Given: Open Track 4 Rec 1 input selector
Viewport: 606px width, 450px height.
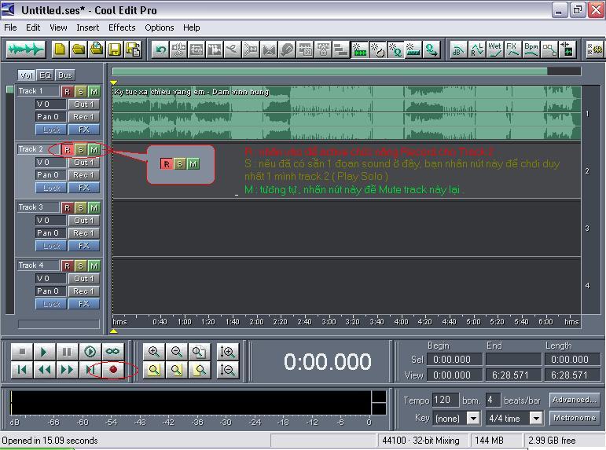Looking at the screenshot, I should (x=84, y=291).
